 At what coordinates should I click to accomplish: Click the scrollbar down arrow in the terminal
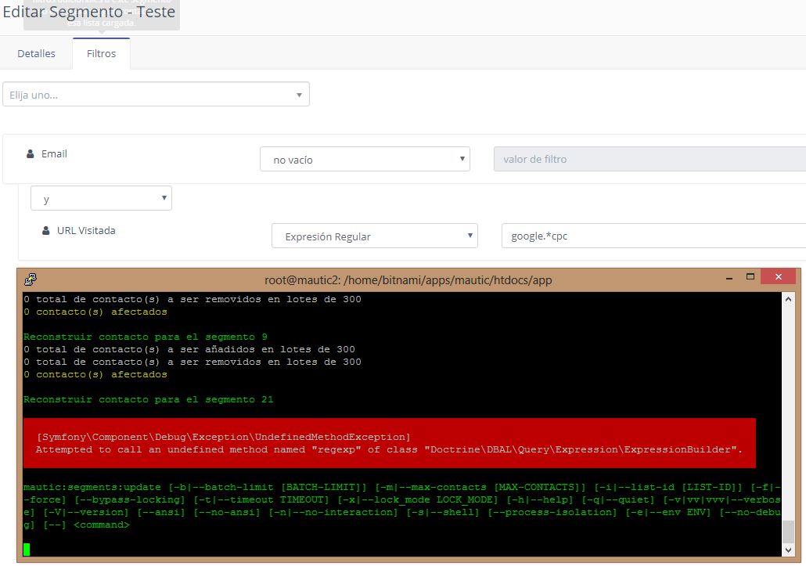click(x=789, y=550)
